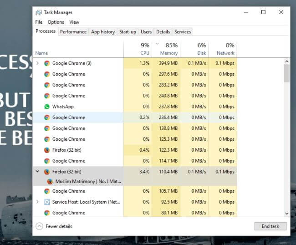Image resolution: width=296 pixels, height=245 pixels.
Task: Click Firefox icon in 110.4 MB row
Action: (47, 172)
